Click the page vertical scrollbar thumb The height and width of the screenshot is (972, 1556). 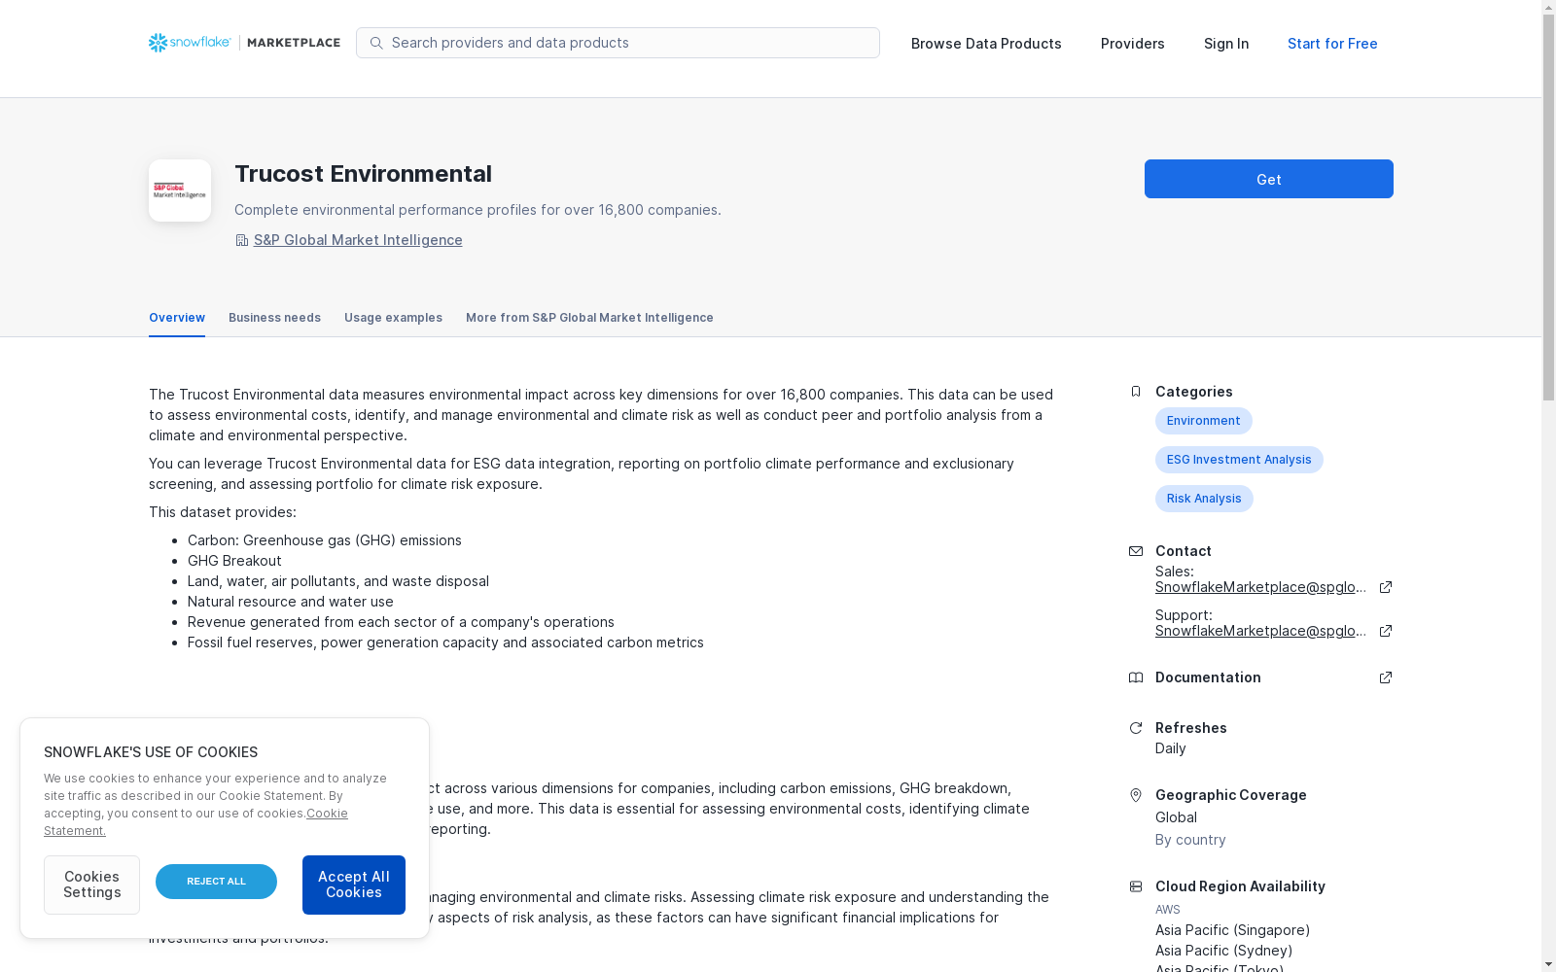[1549, 209]
